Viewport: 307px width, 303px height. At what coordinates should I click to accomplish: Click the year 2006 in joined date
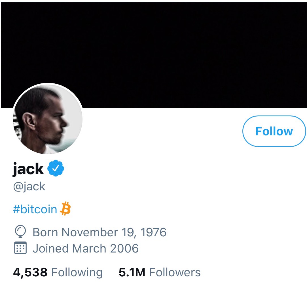[124, 248]
